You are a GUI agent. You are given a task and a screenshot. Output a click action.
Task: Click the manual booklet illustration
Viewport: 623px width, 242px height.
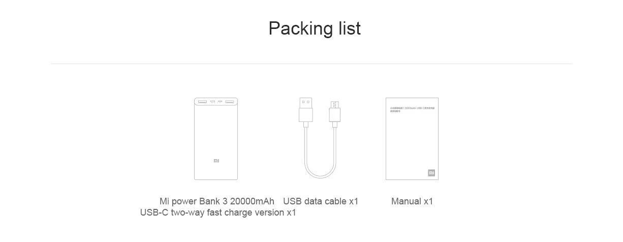pos(412,138)
